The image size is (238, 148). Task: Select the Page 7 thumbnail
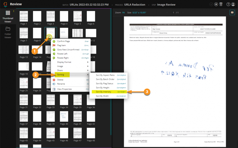point(24,33)
